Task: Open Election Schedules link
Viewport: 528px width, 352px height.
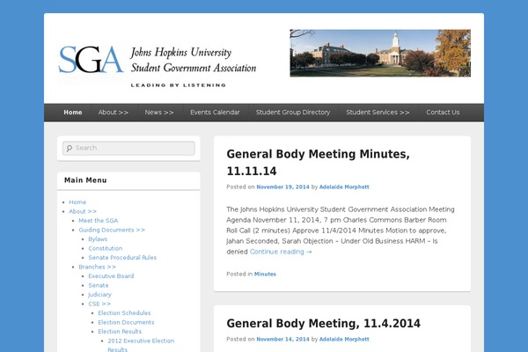Action: click(x=124, y=313)
